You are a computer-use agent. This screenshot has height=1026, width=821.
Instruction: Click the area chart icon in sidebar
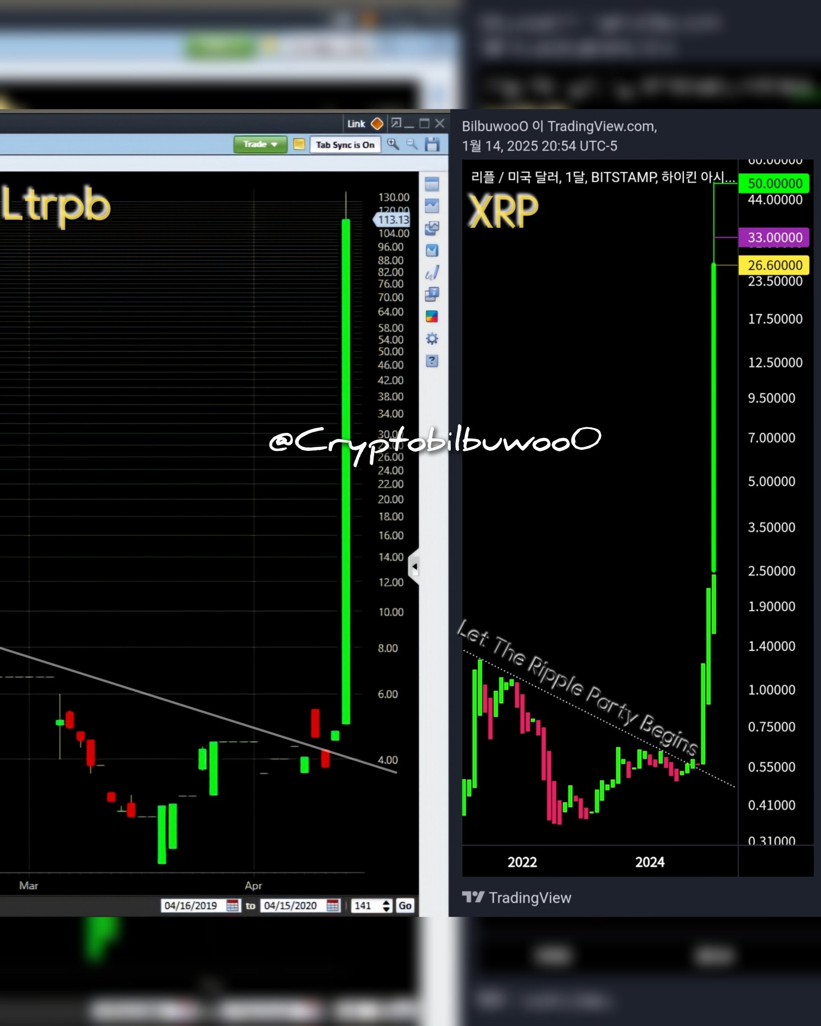tap(432, 206)
